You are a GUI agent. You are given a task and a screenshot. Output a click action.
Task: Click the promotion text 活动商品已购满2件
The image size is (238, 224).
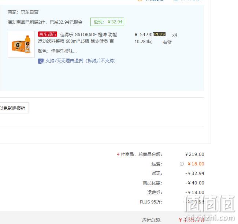tap(26, 22)
